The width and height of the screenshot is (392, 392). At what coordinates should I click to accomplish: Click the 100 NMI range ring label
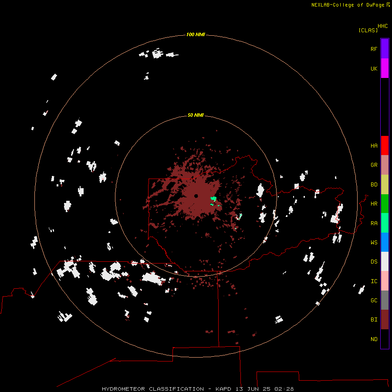(196, 34)
